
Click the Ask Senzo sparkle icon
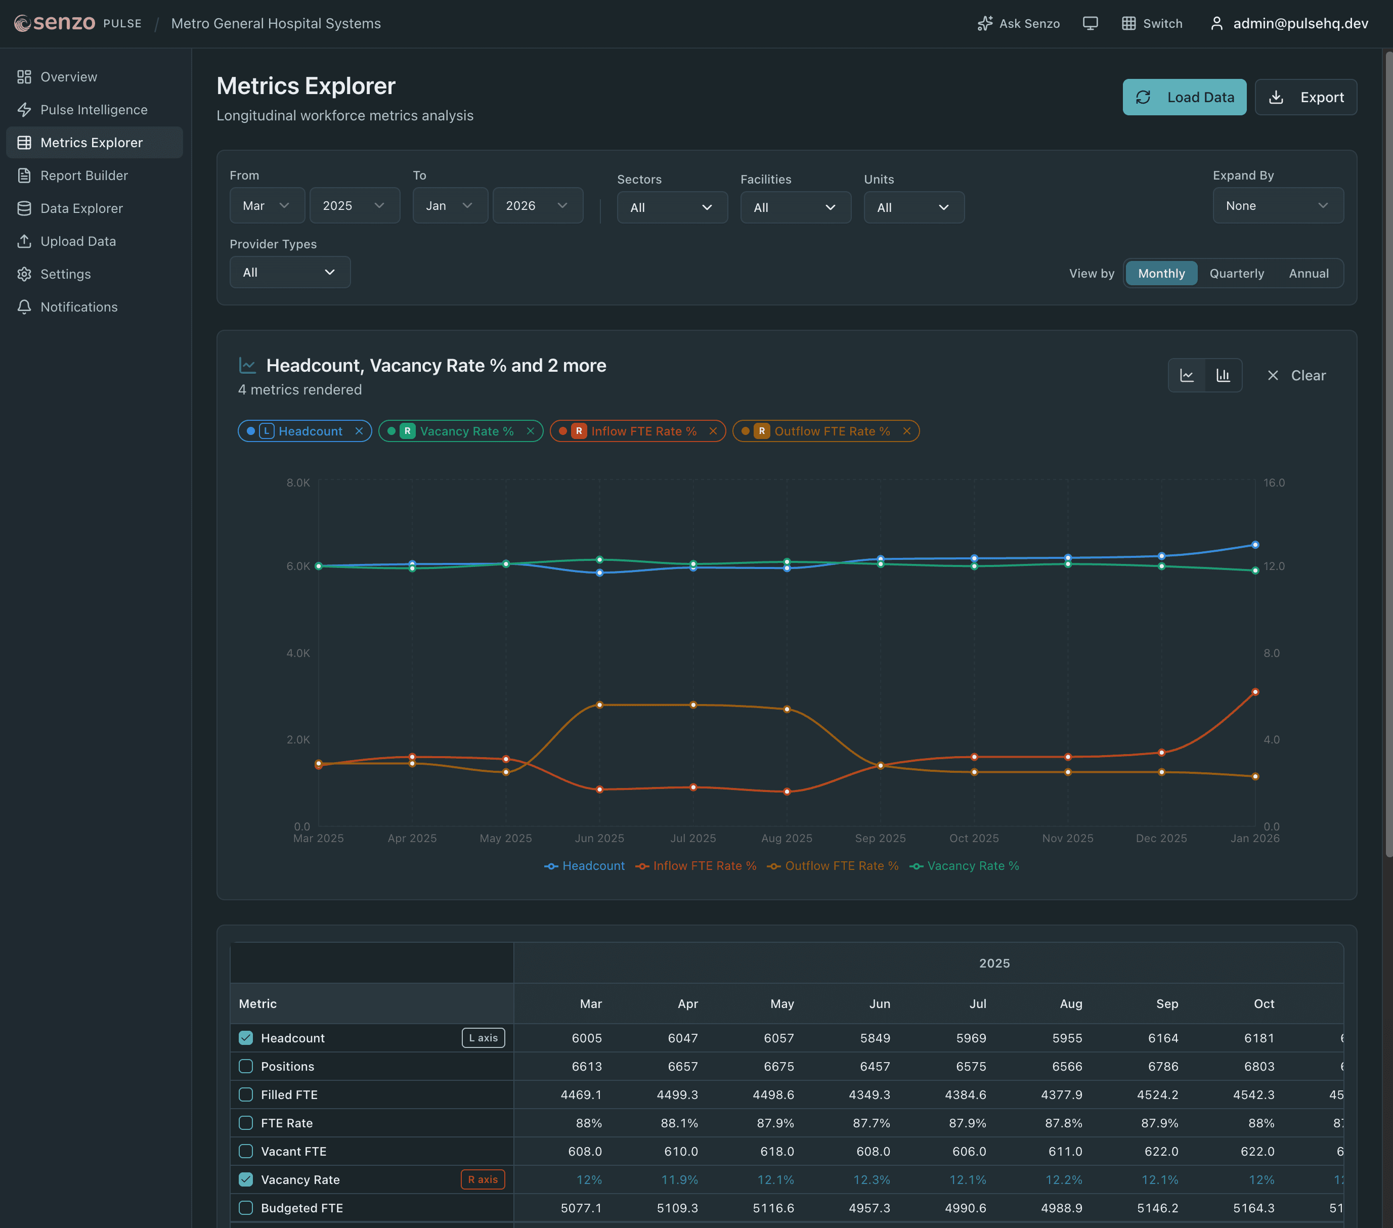(x=984, y=22)
